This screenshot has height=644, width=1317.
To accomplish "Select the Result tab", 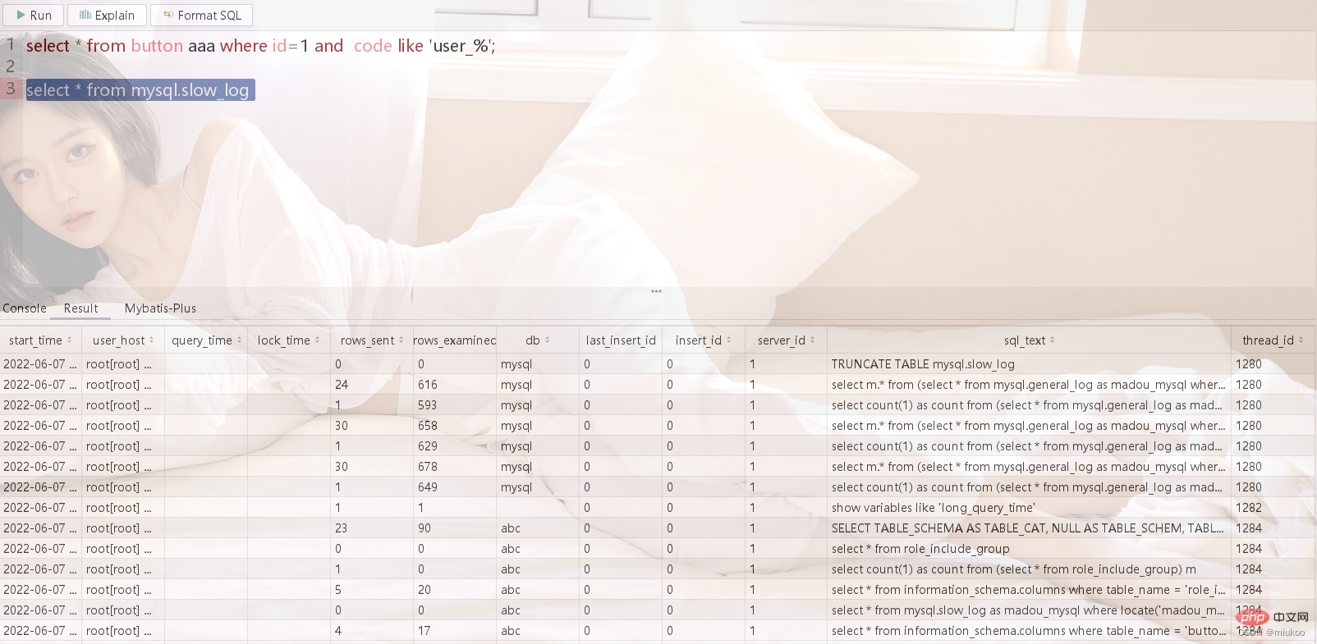I will [x=80, y=308].
